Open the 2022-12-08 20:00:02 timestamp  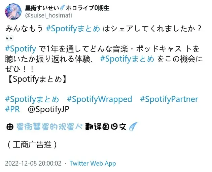33,164
